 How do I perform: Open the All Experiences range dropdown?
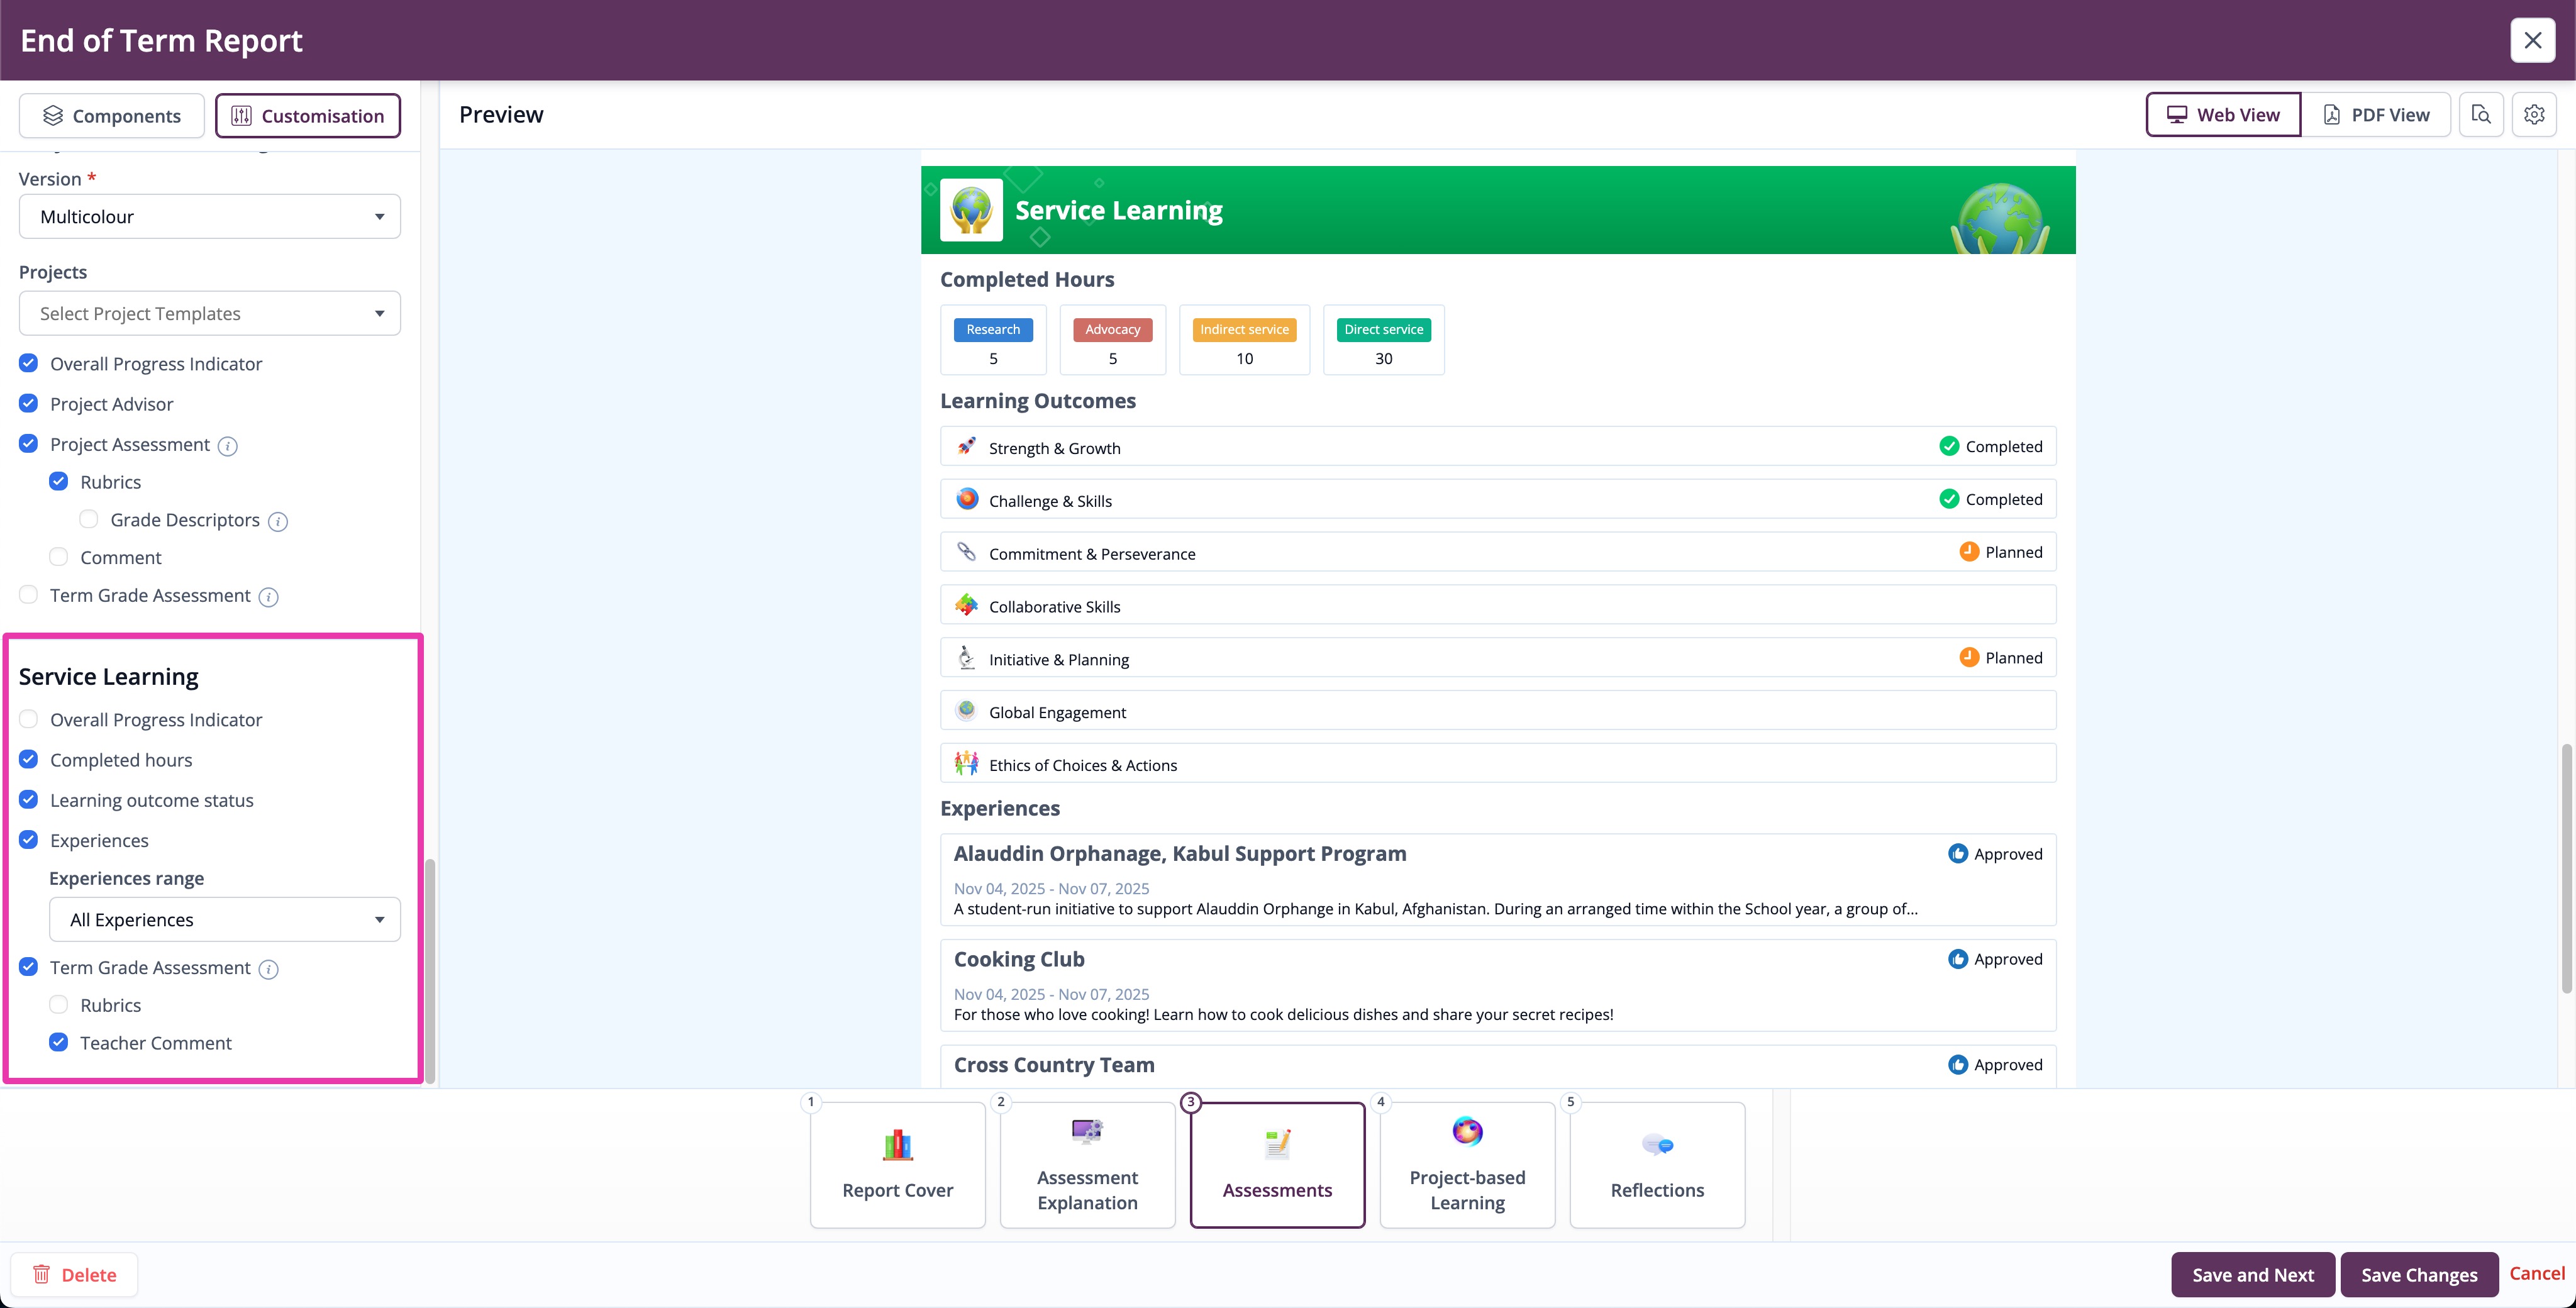pos(224,920)
